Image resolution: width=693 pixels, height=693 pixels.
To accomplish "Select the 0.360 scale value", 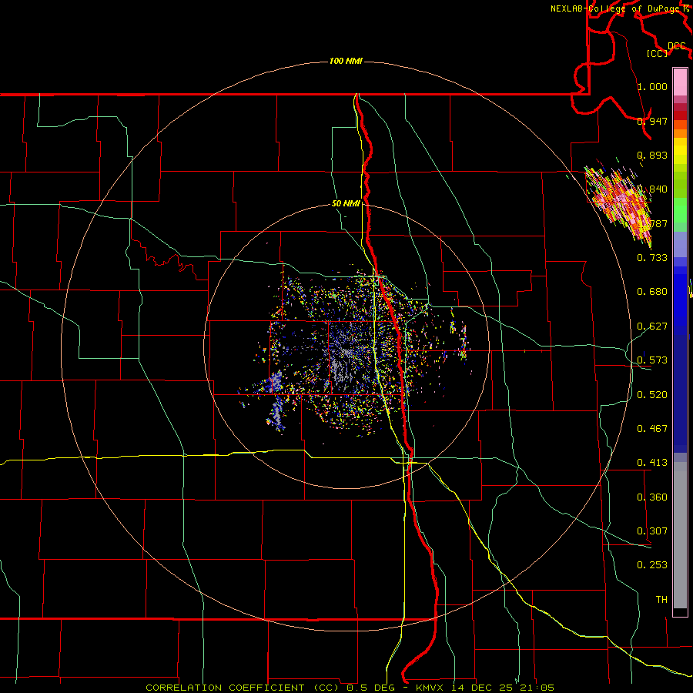I will point(652,497).
